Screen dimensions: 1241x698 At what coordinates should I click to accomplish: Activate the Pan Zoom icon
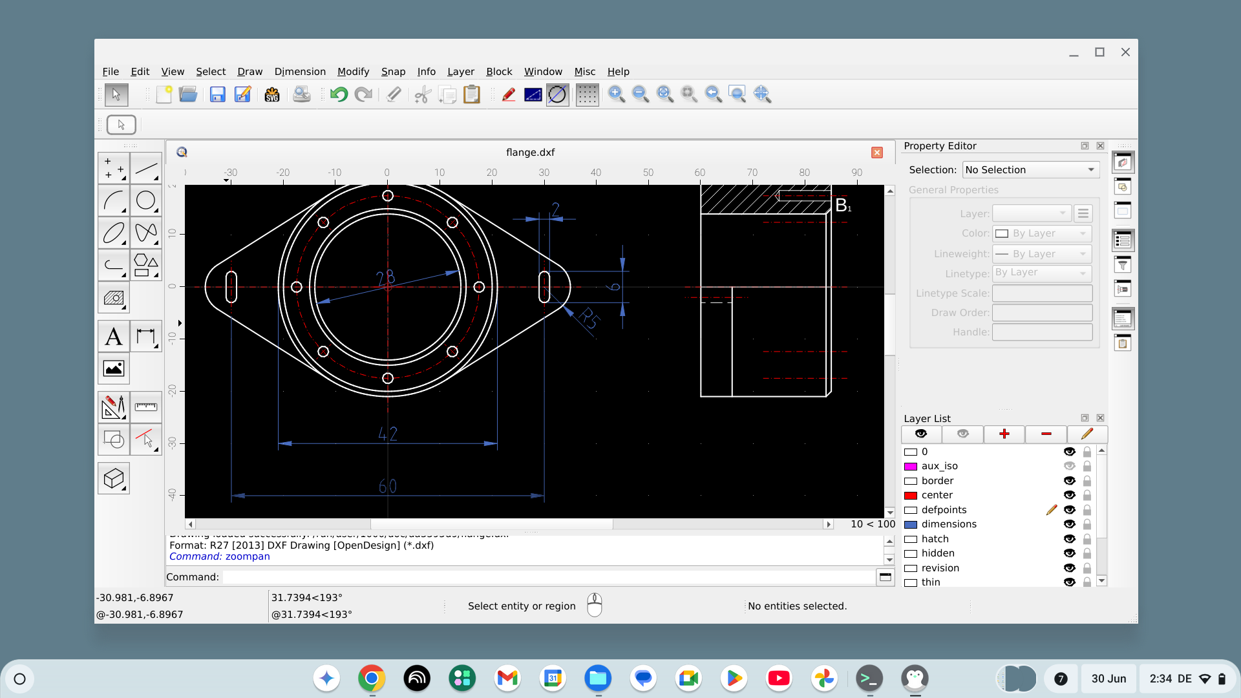tap(762, 94)
